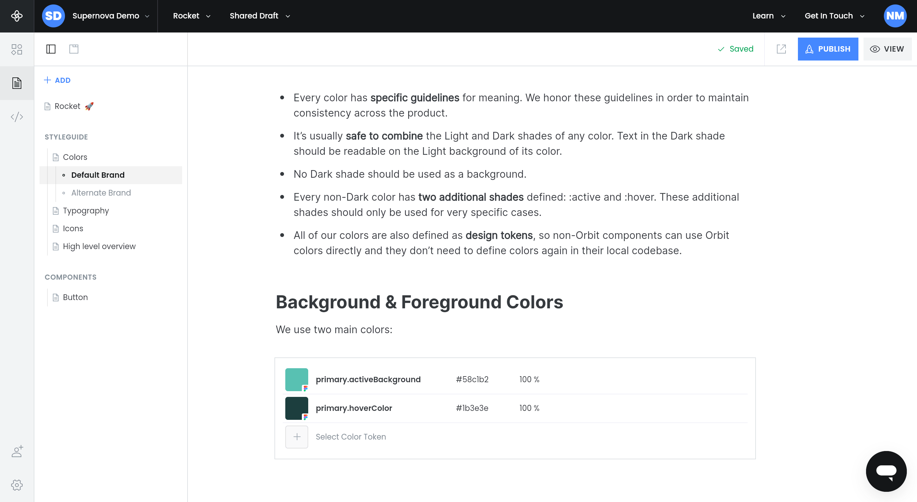This screenshot has height=502, width=917.
Task: Click the NM user avatar
Action: coord(895,16)
